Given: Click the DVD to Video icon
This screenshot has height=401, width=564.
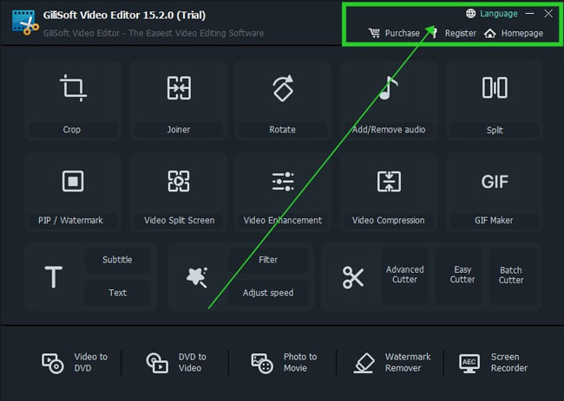Looking at the screenshot, I should pyautogui.click(x=157, y=363).
